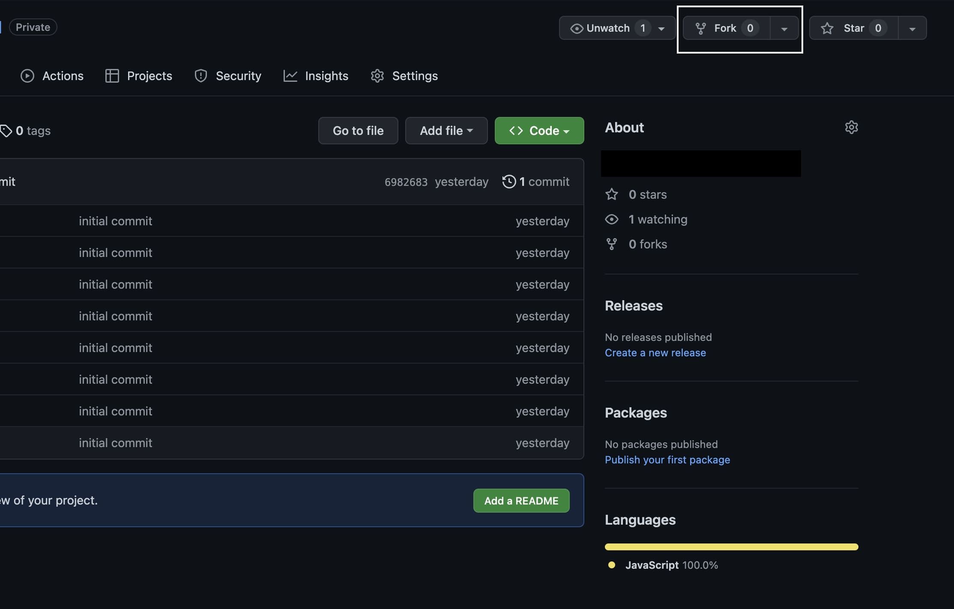Image resolution: width=954 pixels, height=609 pixels.
Task: Click the star icon beside 0 stars
Action: click(x=612, y=194)
